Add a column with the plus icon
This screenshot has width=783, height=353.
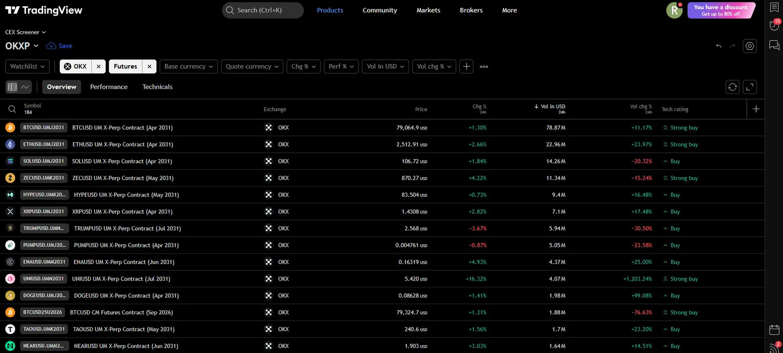click(x=756, y=109)
